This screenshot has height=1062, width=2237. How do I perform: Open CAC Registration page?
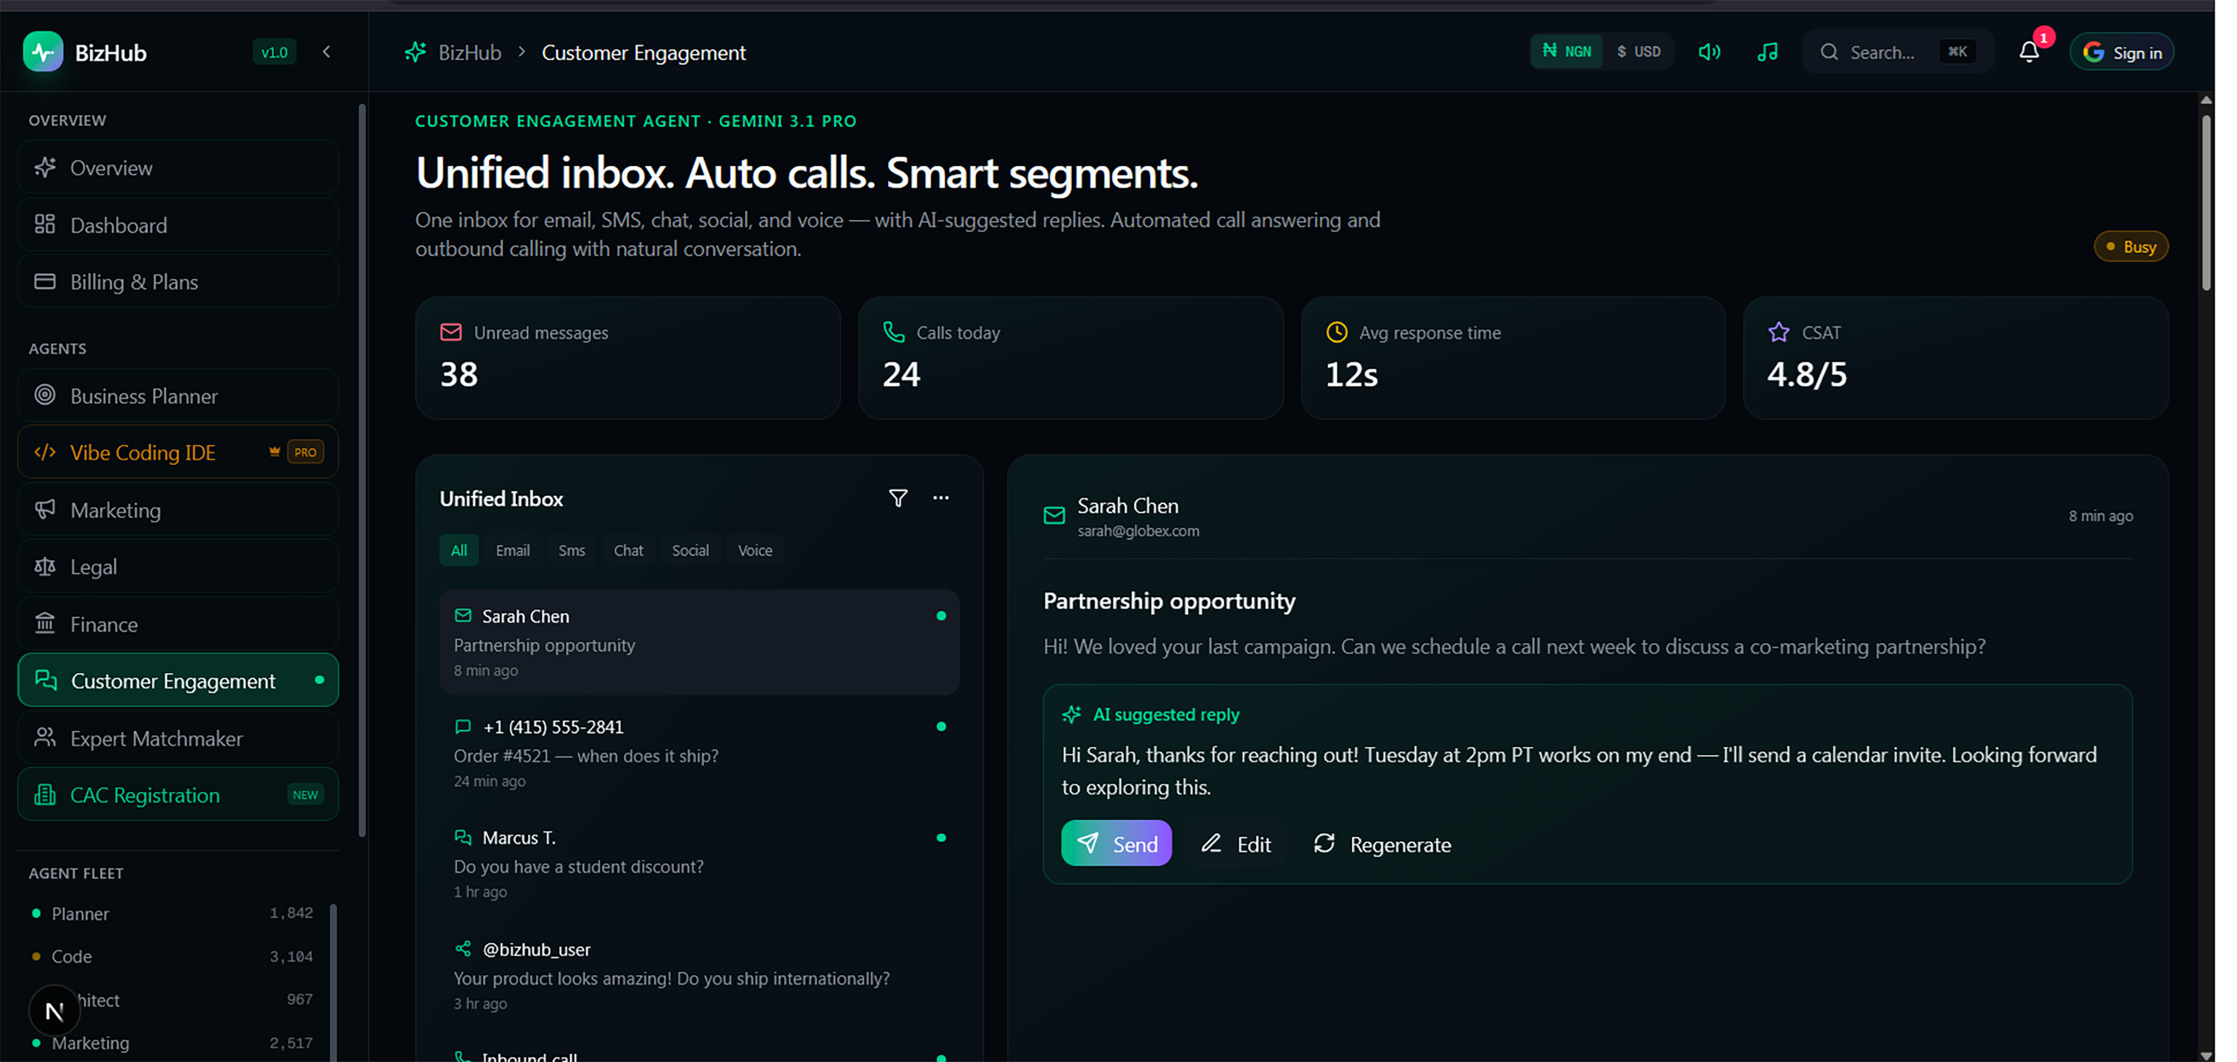click(x=178, y=795)
